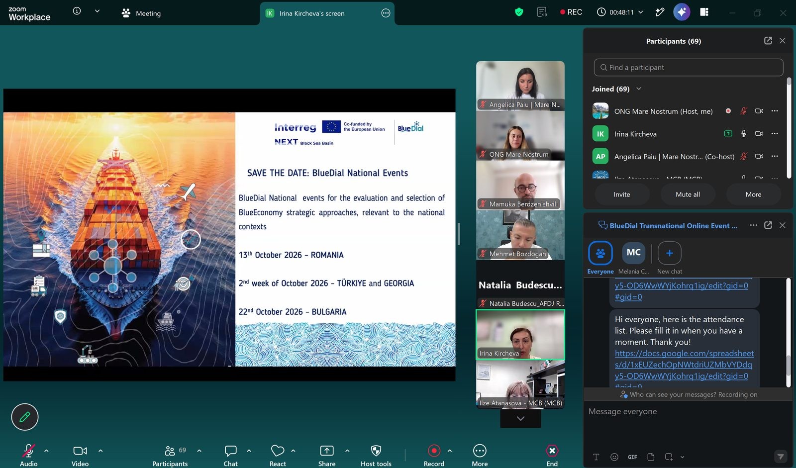Click the Mute all button

tap(688, 194)
